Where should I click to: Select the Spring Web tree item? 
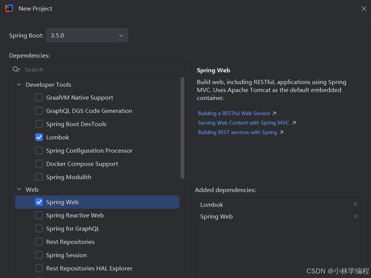point(97,202)
